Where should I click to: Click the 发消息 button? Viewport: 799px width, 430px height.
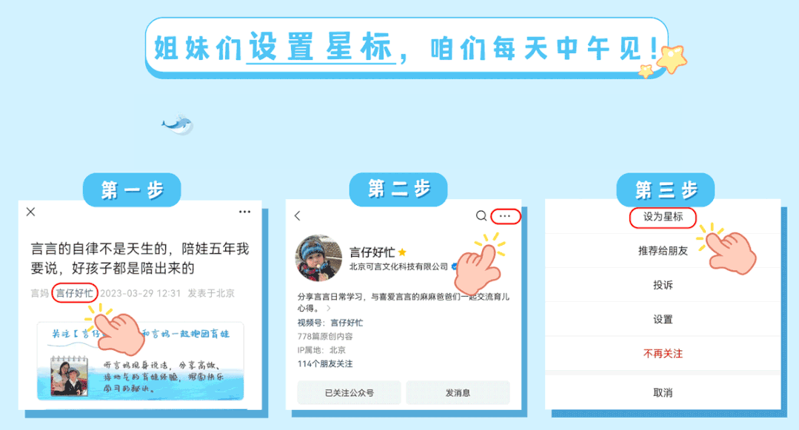458,393
